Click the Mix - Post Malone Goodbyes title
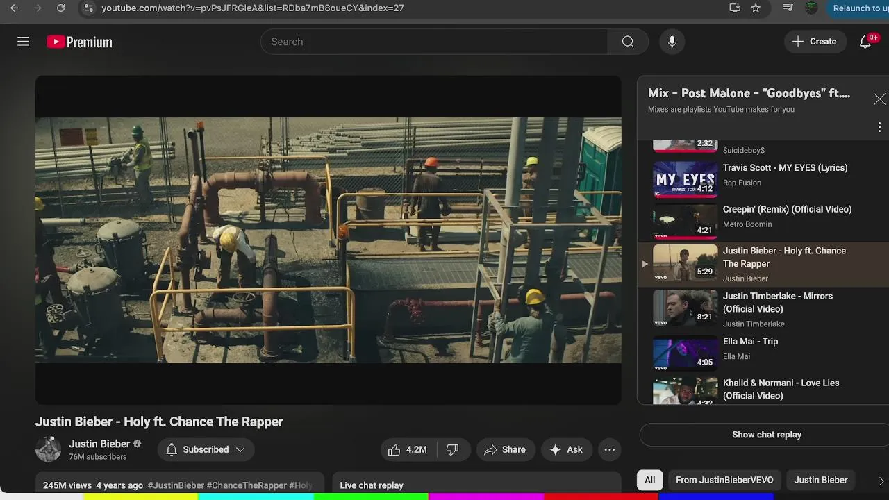This screenshot has width=889, height=500. pos(749,93)
